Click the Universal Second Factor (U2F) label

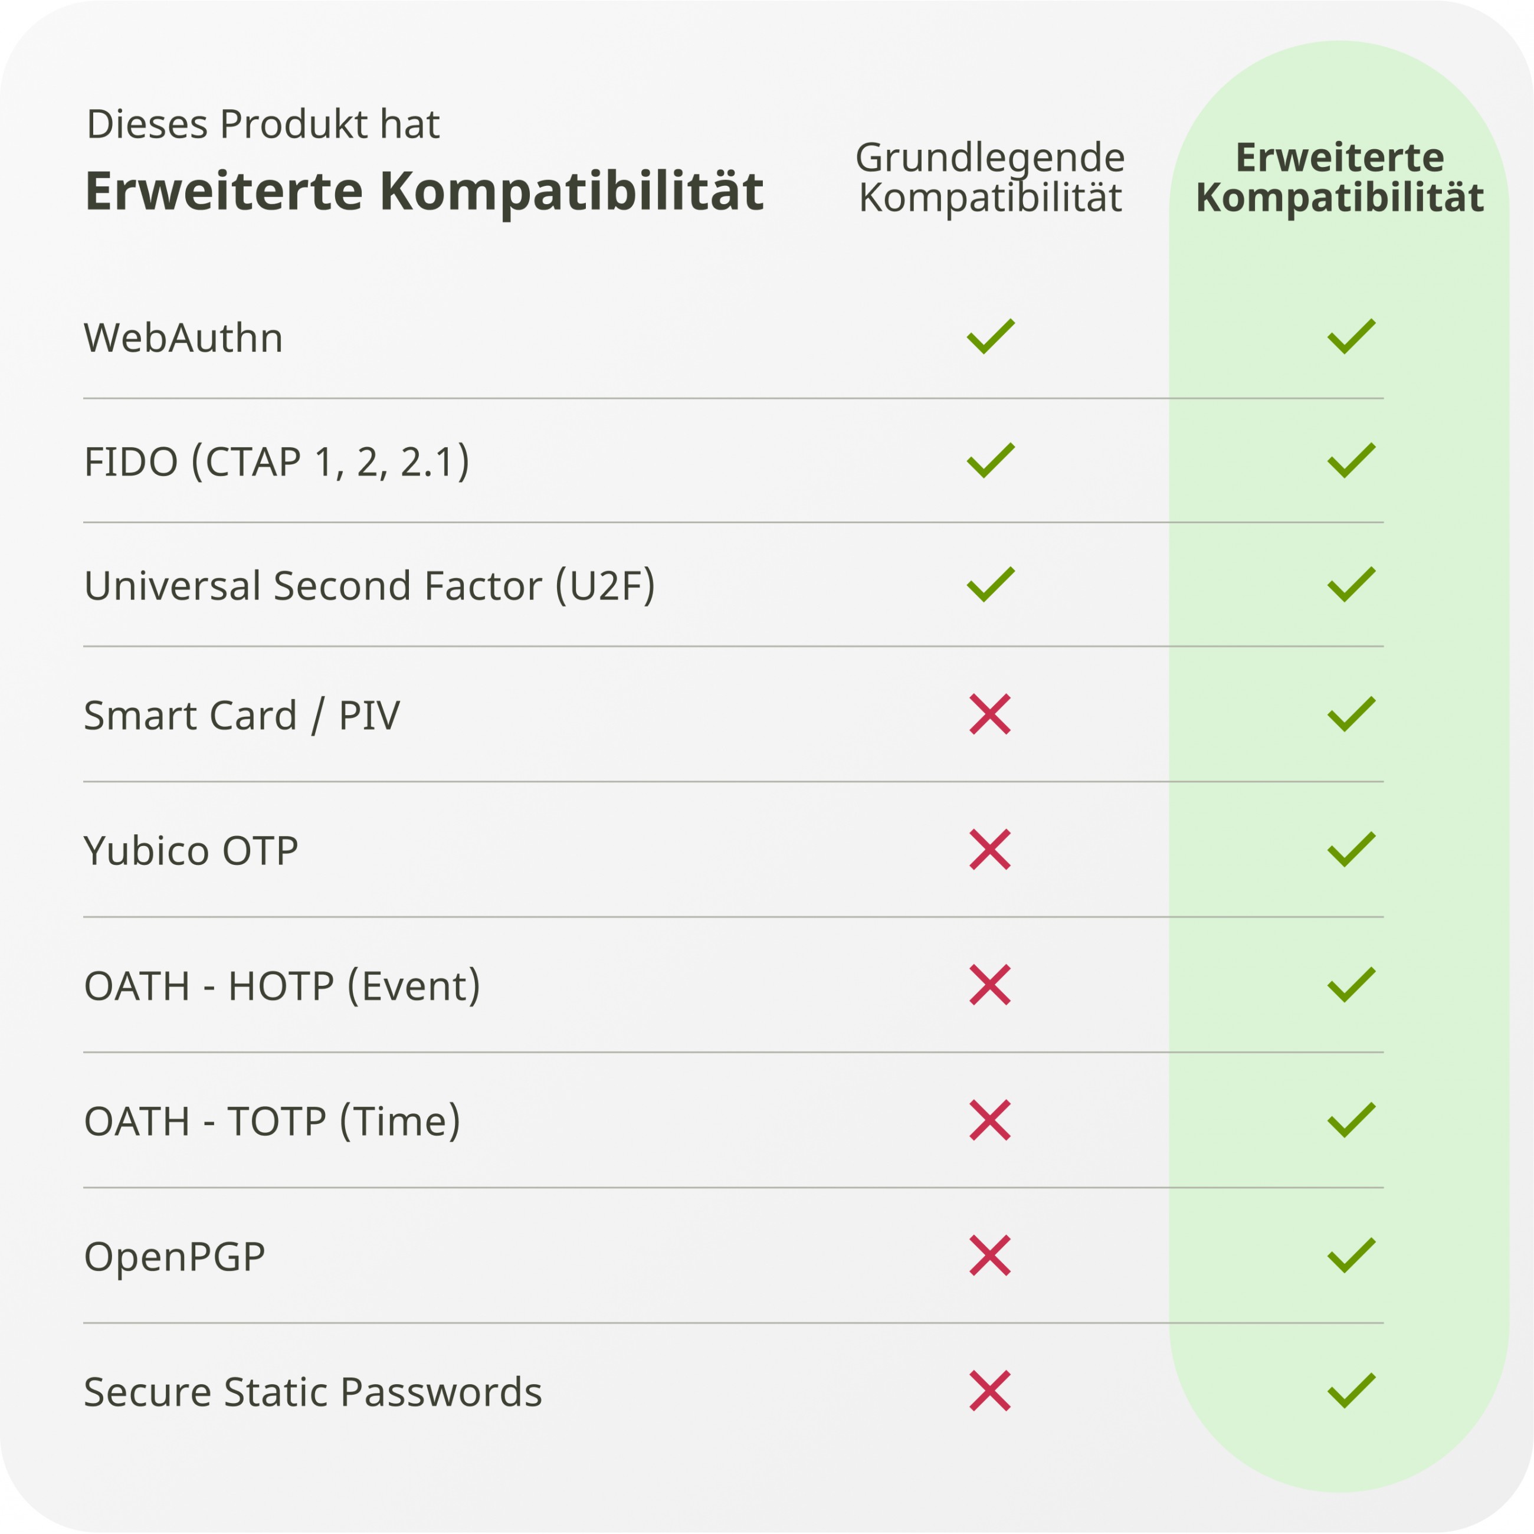(x=369, y=586)
